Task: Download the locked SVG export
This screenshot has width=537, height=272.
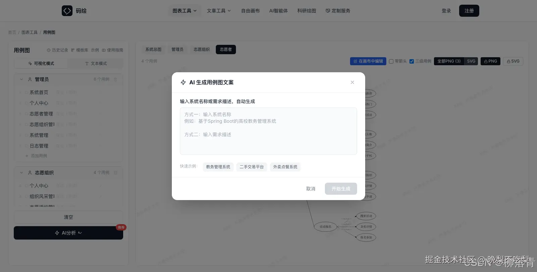Action: coord(513,61)
